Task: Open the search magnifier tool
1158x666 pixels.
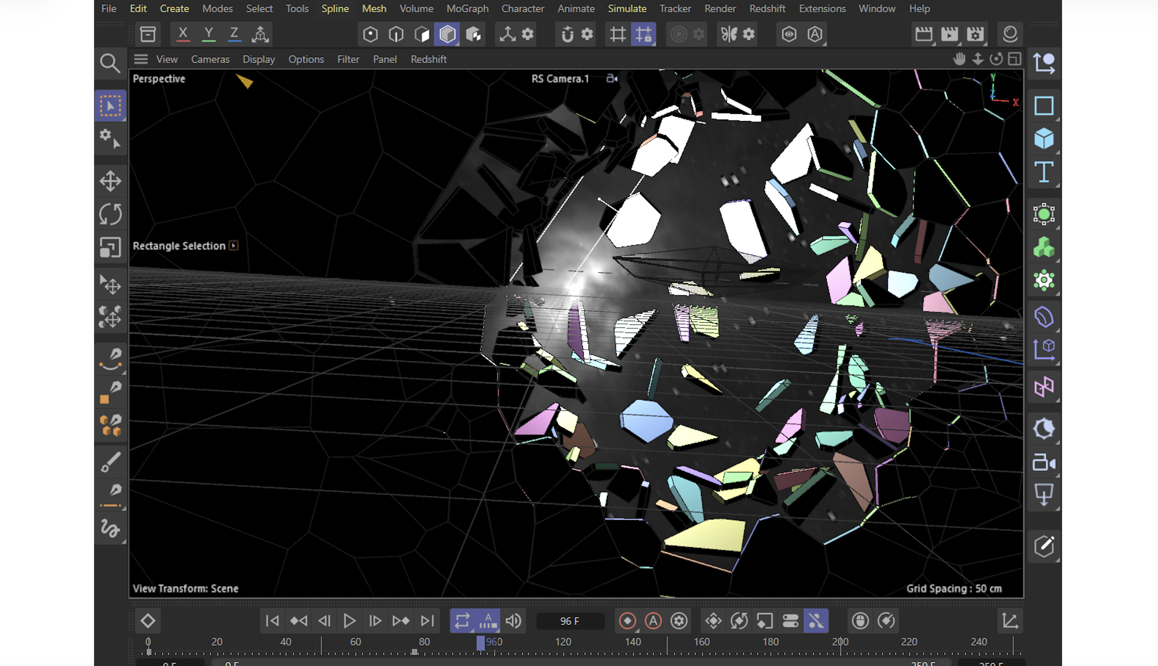Action: click(110, 63)
